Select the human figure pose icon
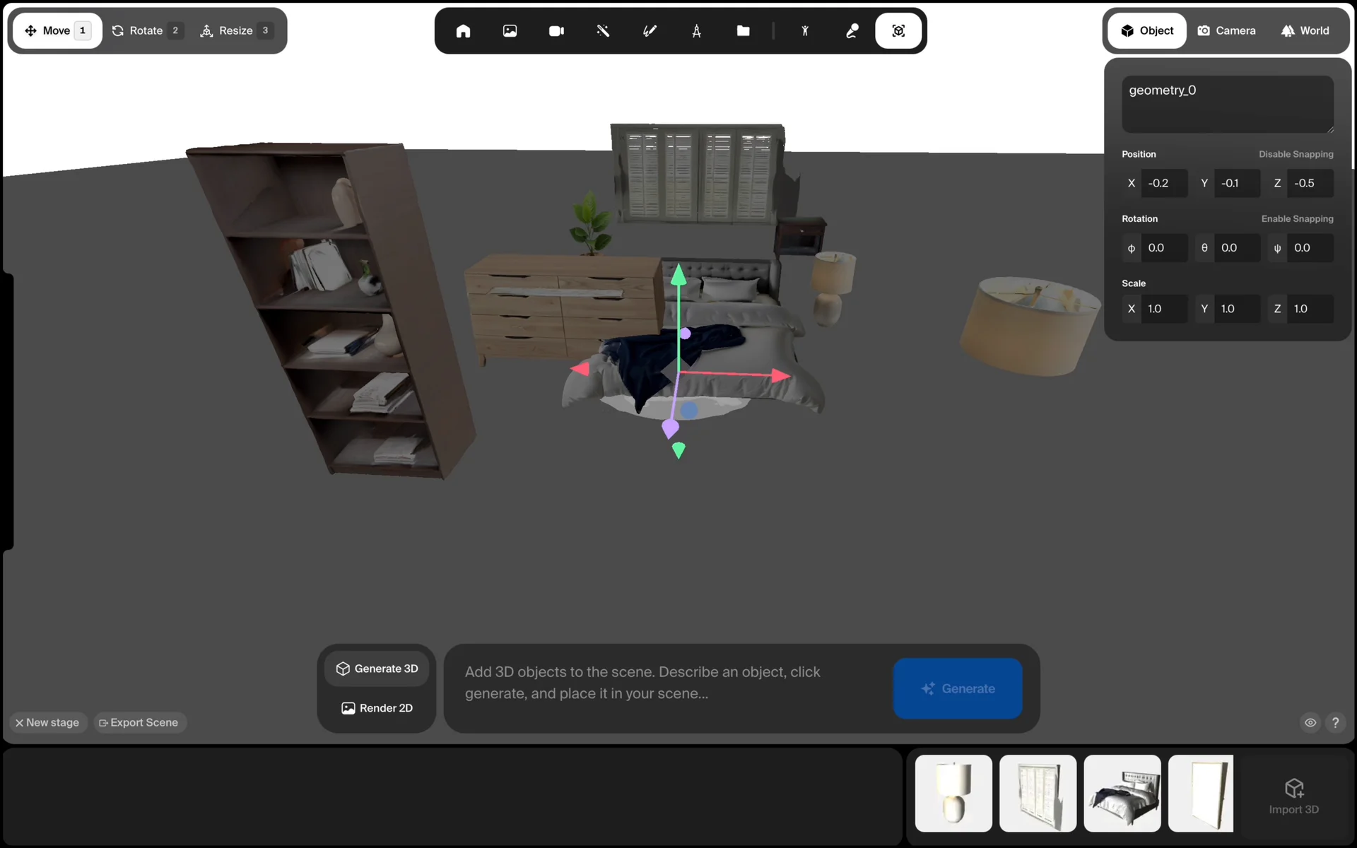Screen dimensions: 1357x848 point(805,31)
